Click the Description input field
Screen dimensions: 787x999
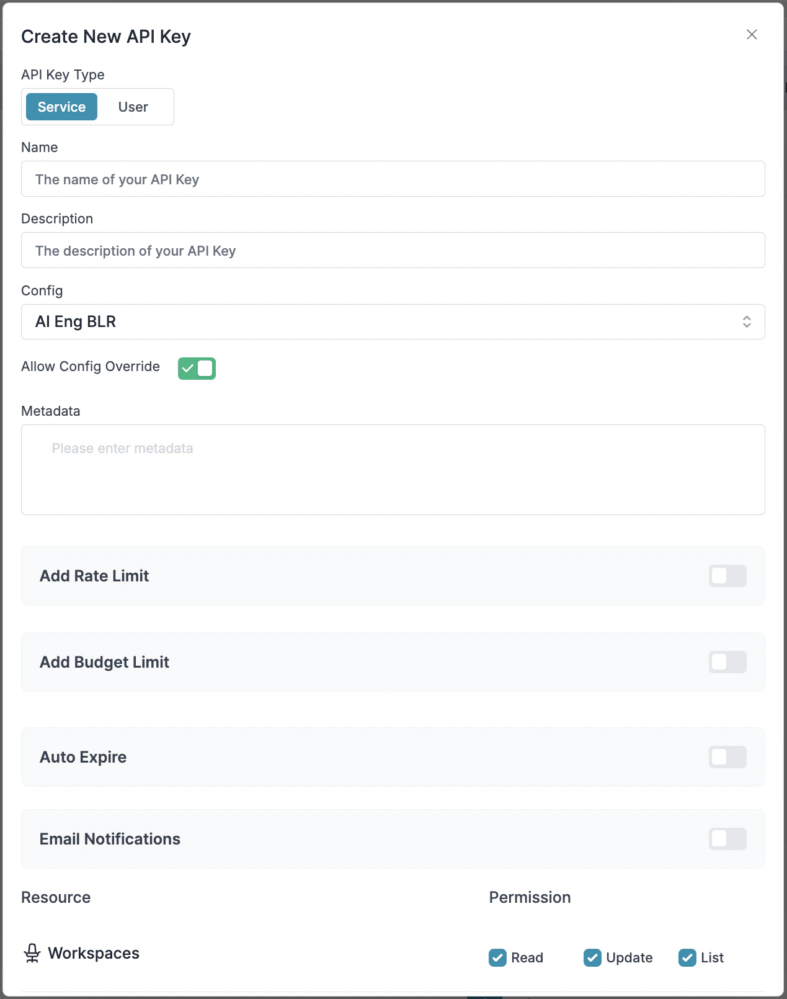pyautogui.click(x=393, y=250)
